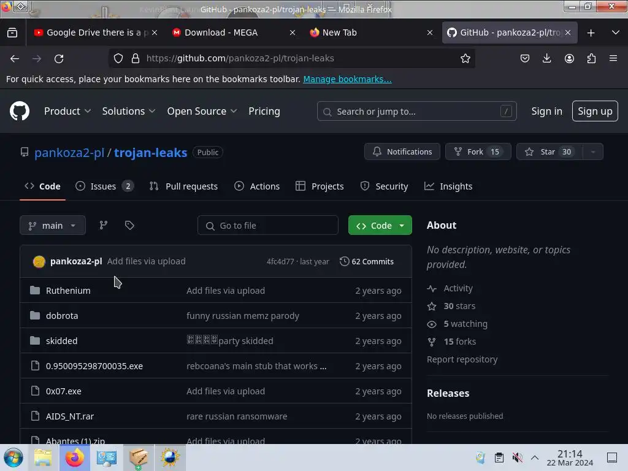The width and height of the screenshot is (628, 471).
Task: Open a new browser tab with plus
Action: (591, 33)
